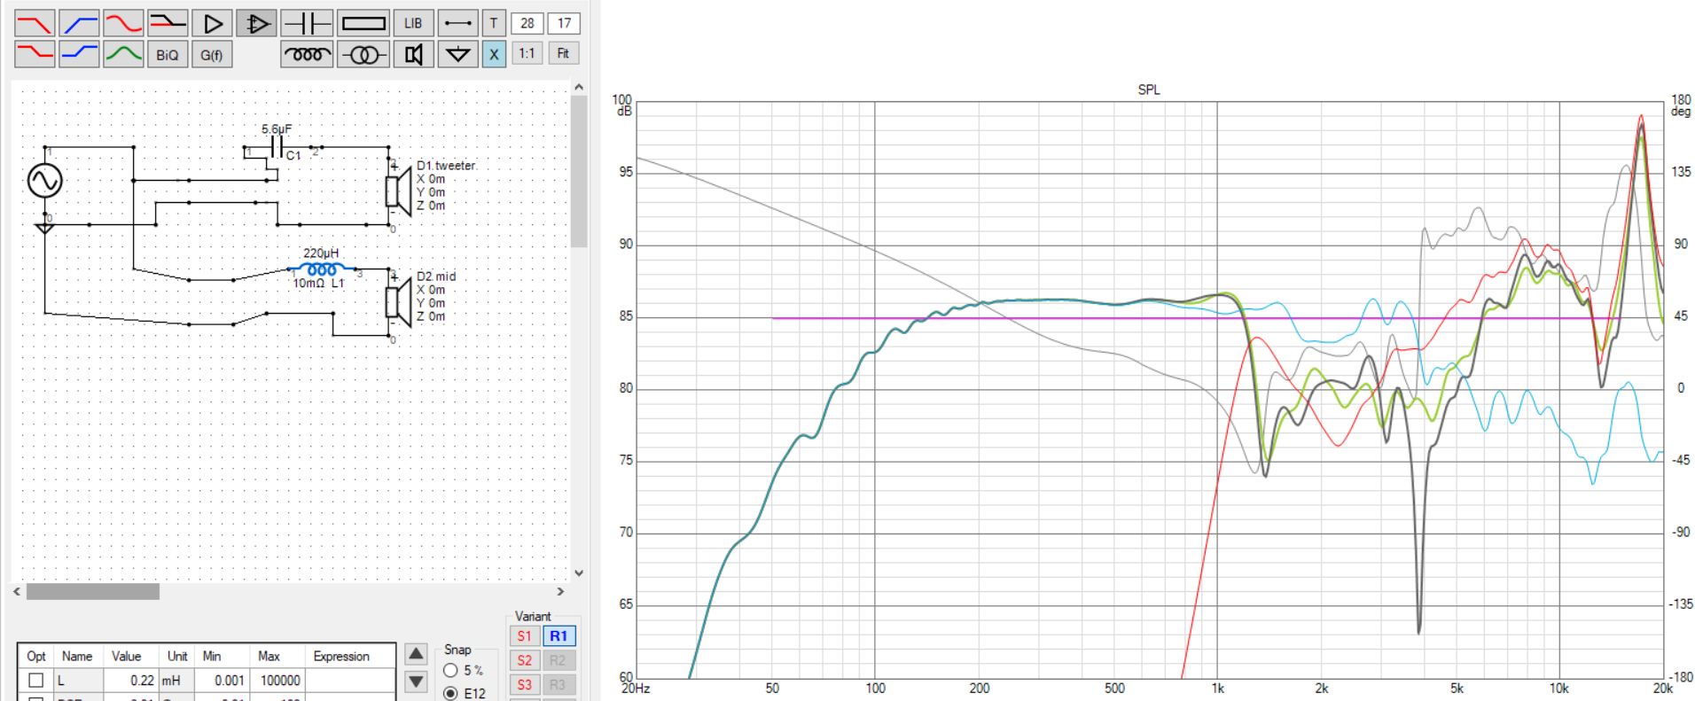
Task: Select the blue high-shelf filter icon
Action: (79, 54)
